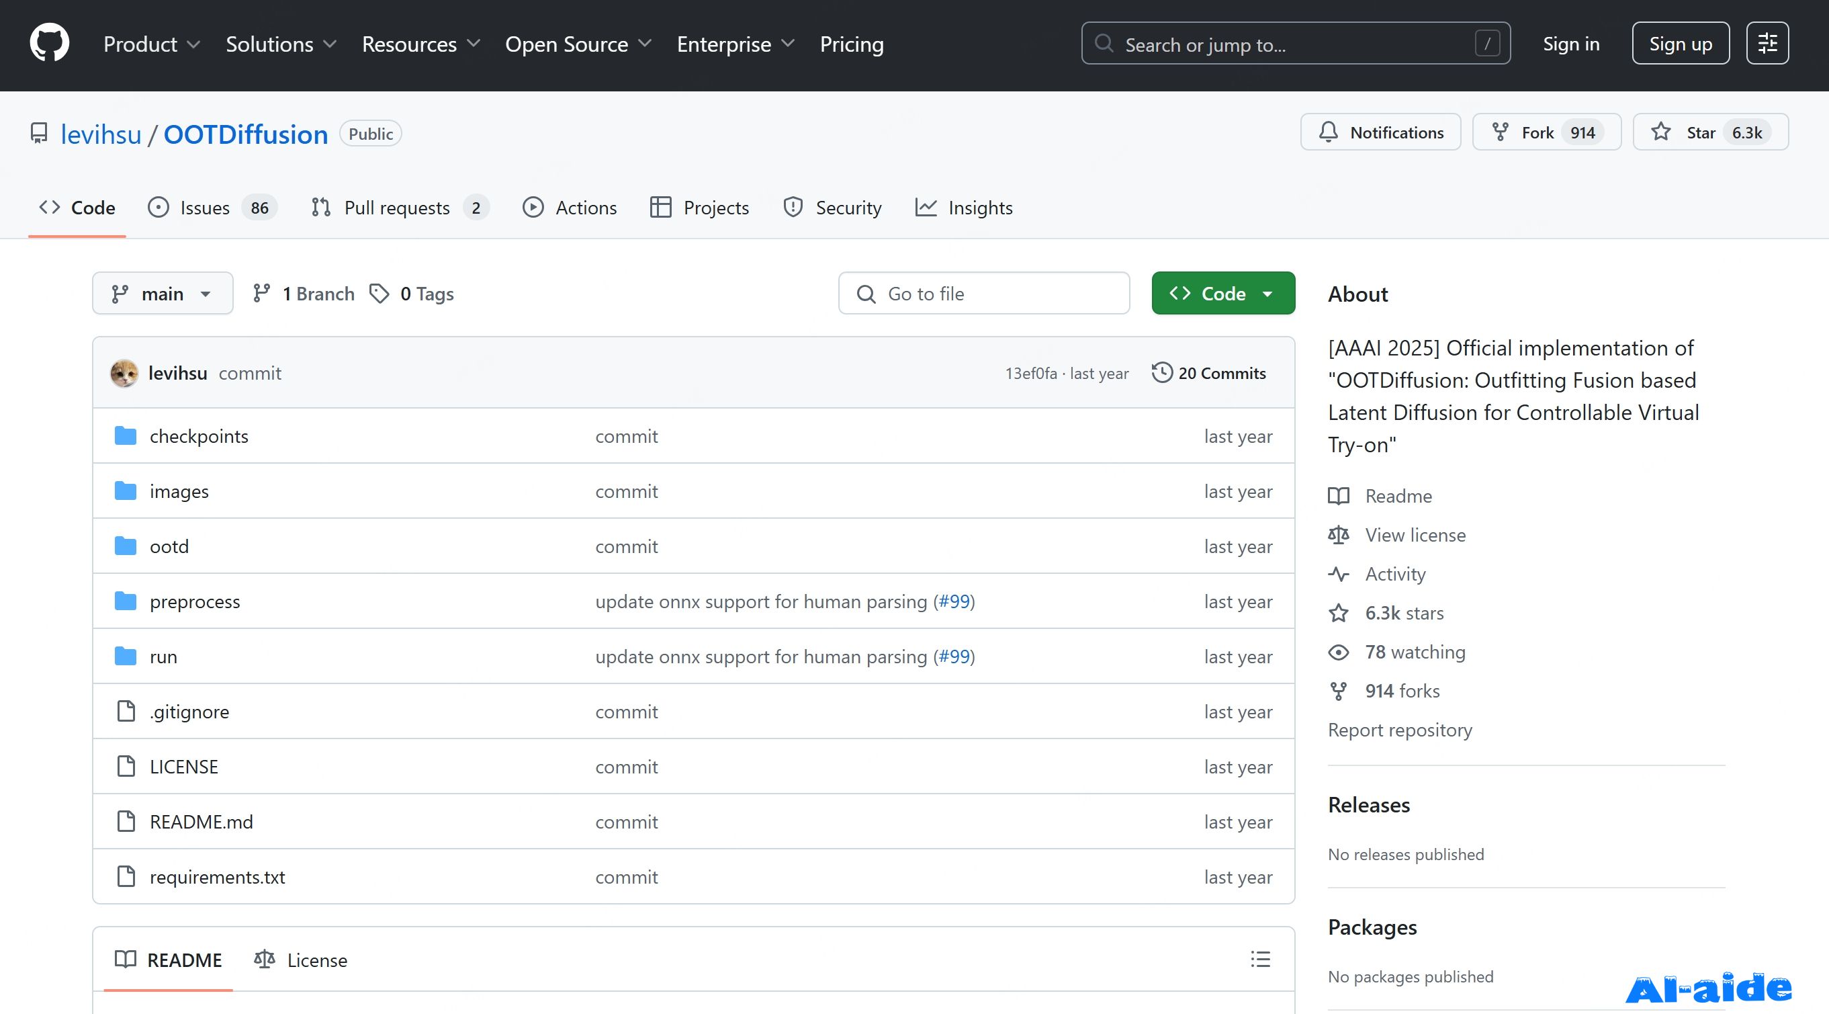Expand the Product menu
Screen dimensions: 1829x1014
[x=152, y=44]
